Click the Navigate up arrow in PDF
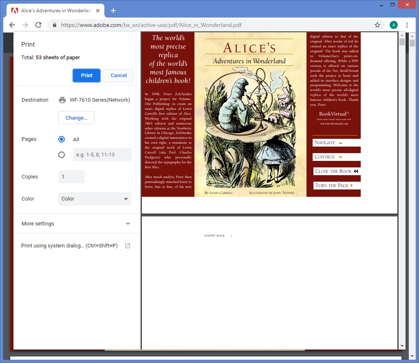The image size is (419, 363). coord(340,143)
